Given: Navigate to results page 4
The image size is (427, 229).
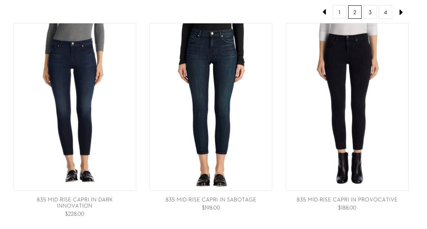Looking at the screenshot, I should click(385, 12).
